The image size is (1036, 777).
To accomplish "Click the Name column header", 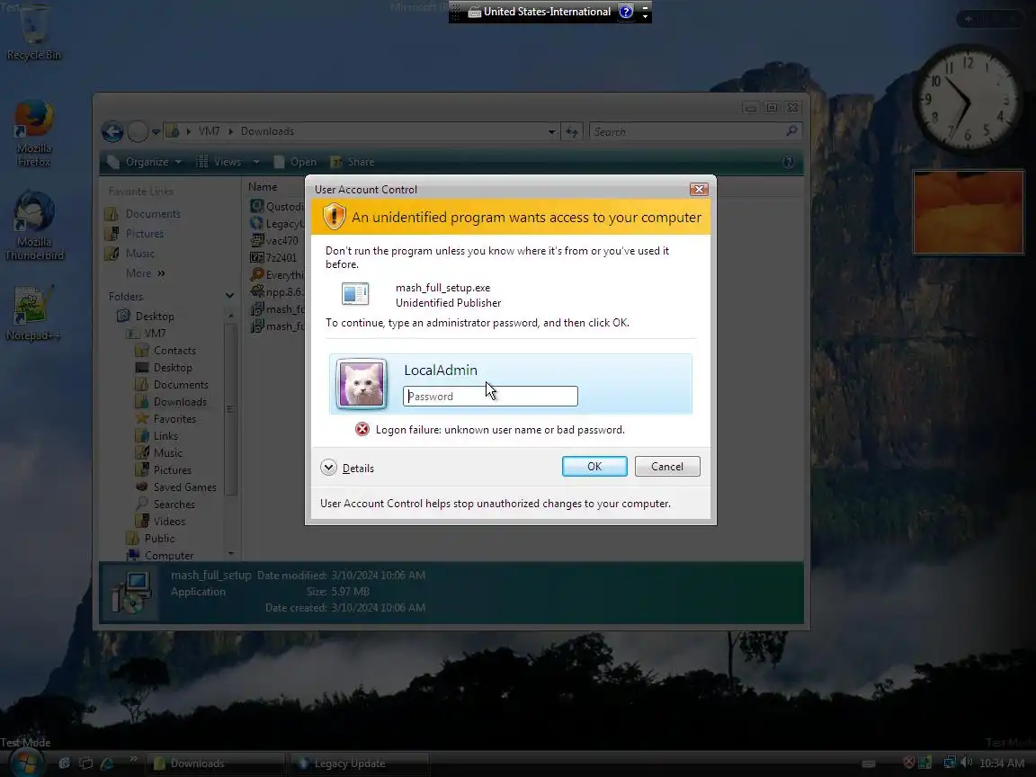I will [263, 187].
